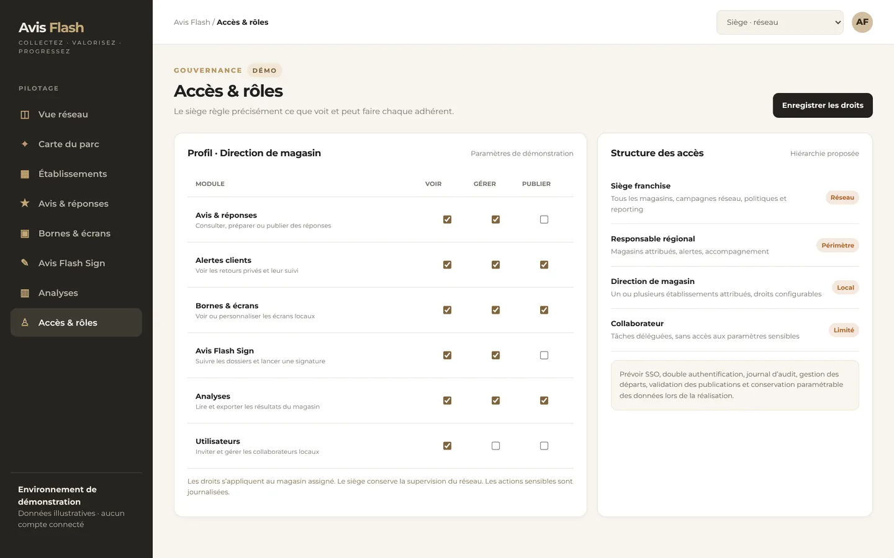Enable Publier for Utilisateurs
The image size is (894, 558).
pyautogui.click(x=544, y=446)
